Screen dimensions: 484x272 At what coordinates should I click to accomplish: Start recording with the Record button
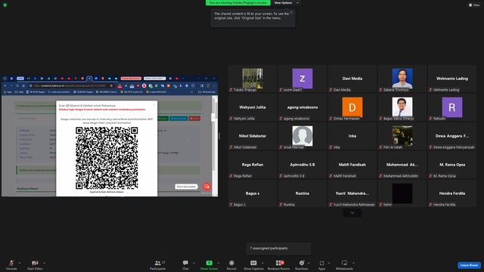pyautogui.click(x=231, y=264)
